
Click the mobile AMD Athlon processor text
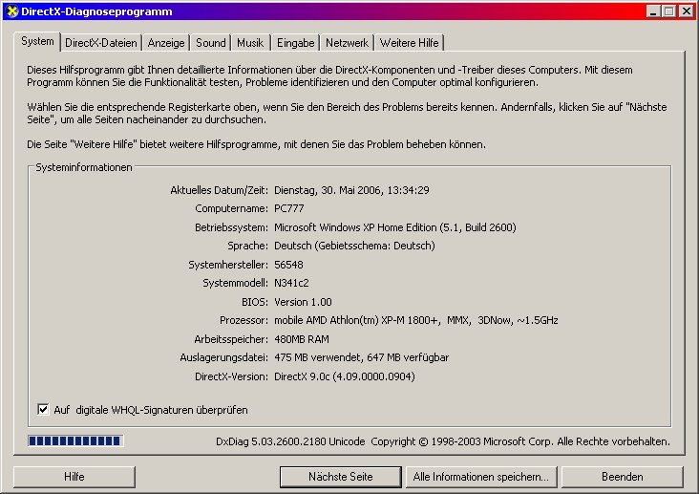click(416, 320)
